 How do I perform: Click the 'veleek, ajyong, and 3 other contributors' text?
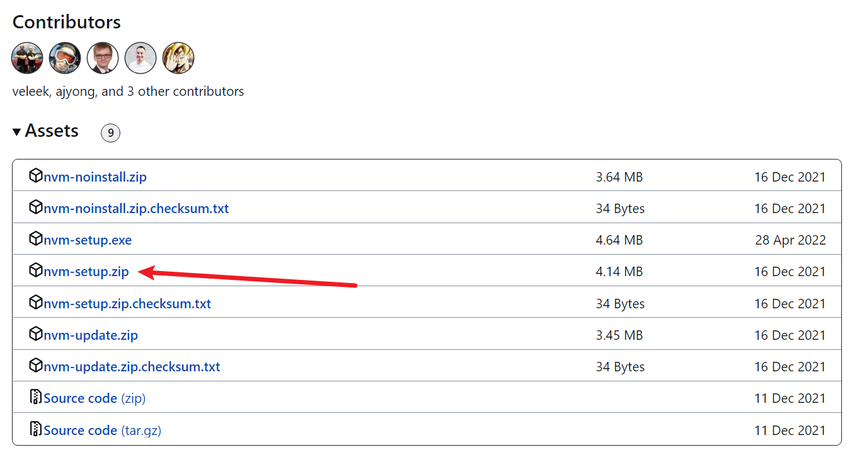pyautogui.click(x=128, y=91)
